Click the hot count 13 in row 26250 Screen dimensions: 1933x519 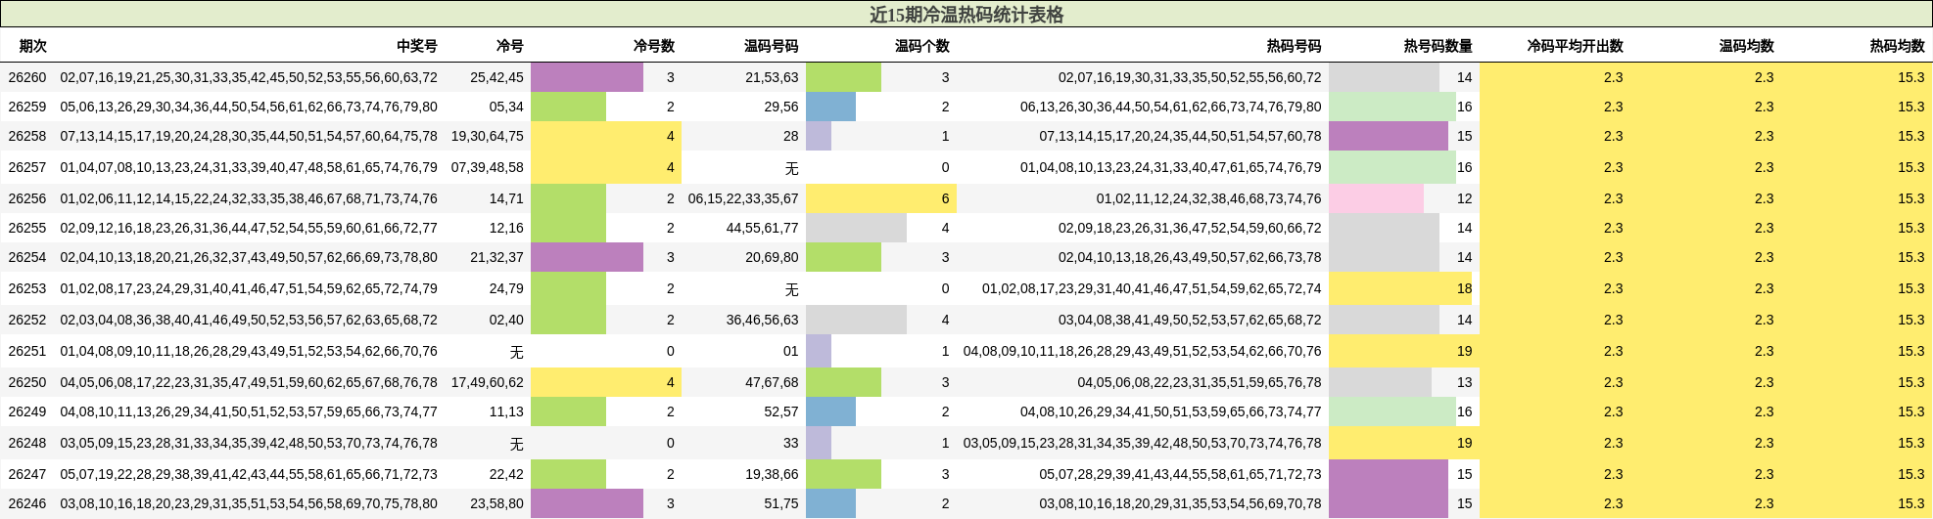click(1464, 382)
